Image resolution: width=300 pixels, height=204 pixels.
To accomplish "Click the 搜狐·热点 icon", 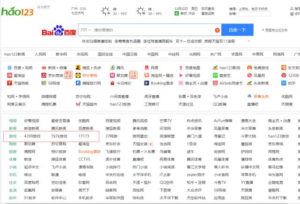I will pyautogui.click(x=78, y=68).
